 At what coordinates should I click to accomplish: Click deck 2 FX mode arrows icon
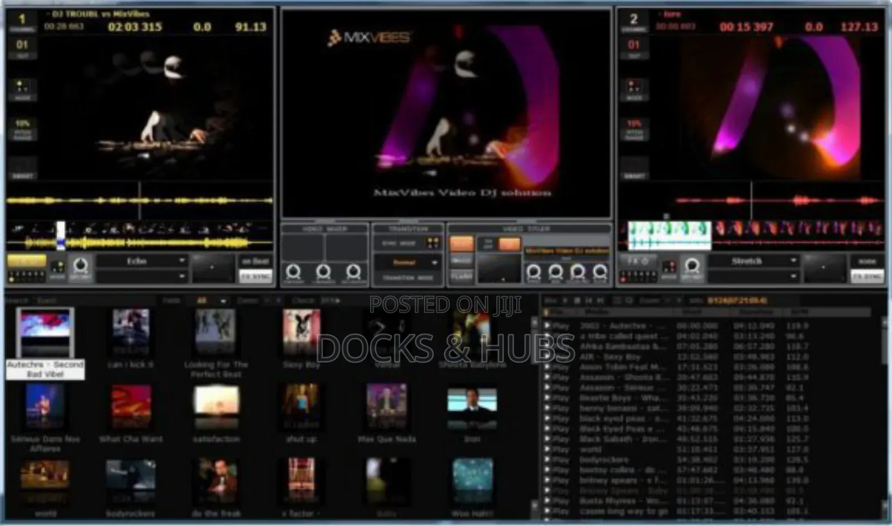point(668,268)
